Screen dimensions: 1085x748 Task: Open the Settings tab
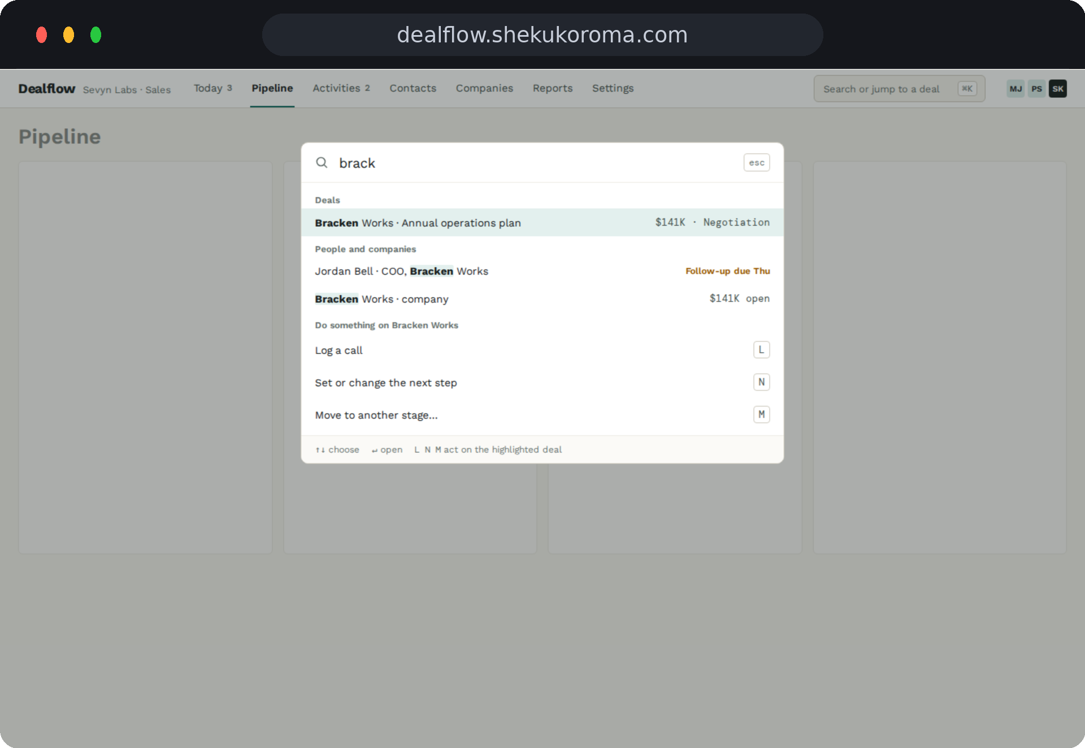(613, 88)
